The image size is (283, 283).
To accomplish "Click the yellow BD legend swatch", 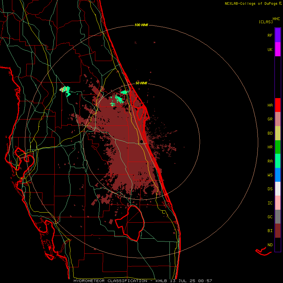I will pyautogui.click(x=278, y=133).
